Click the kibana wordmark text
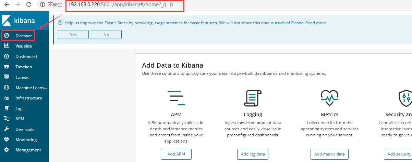 tap(25, 21)
